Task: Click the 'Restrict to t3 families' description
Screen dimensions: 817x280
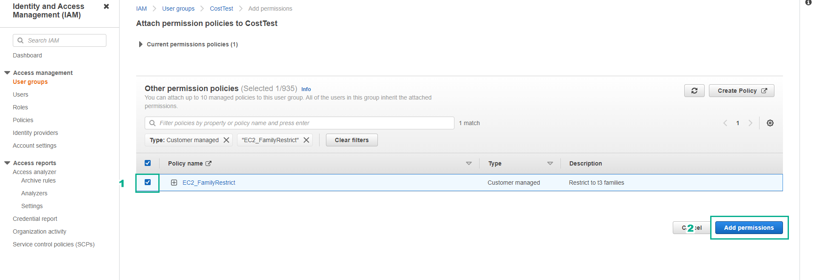Action: click(x=597, y=183)
